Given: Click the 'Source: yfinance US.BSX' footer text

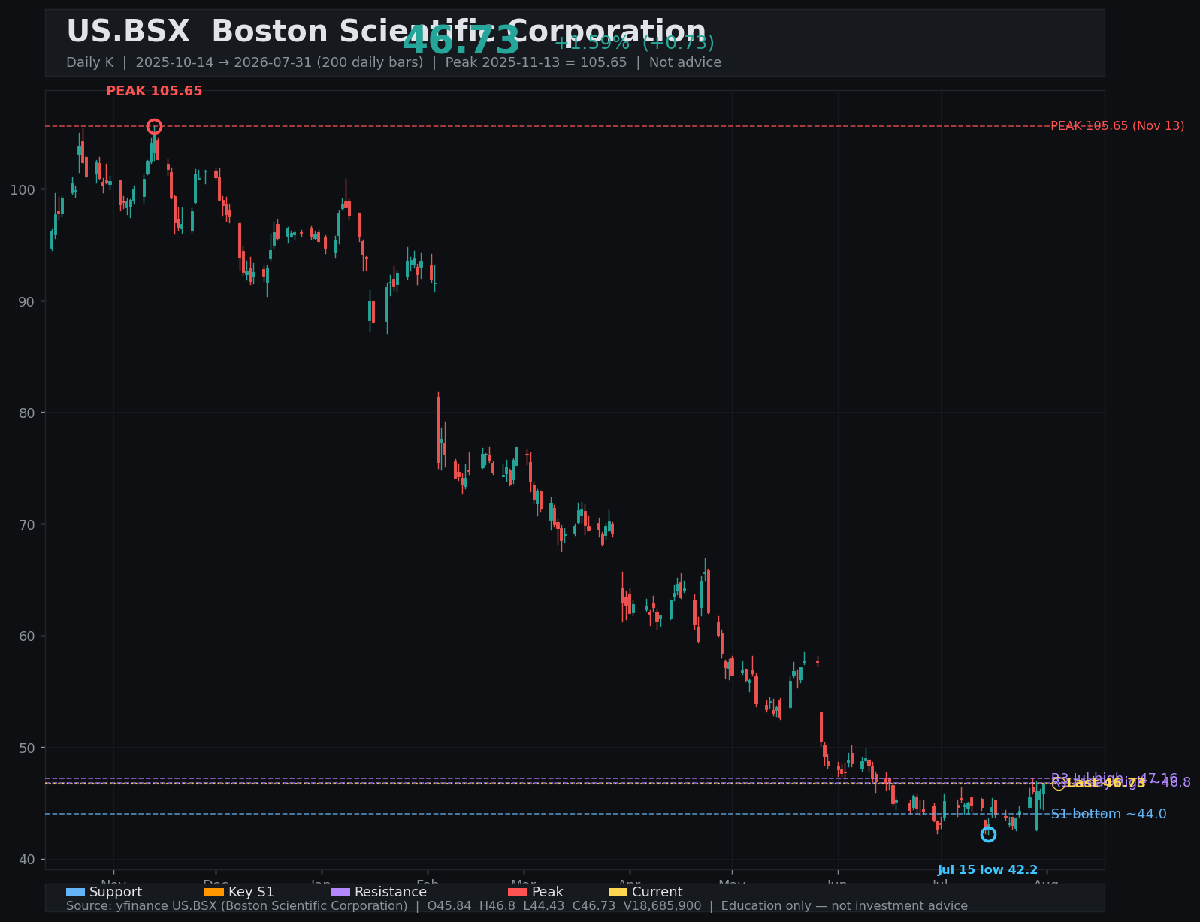Looking at the screenshot, I should click(x=517, y=906).
